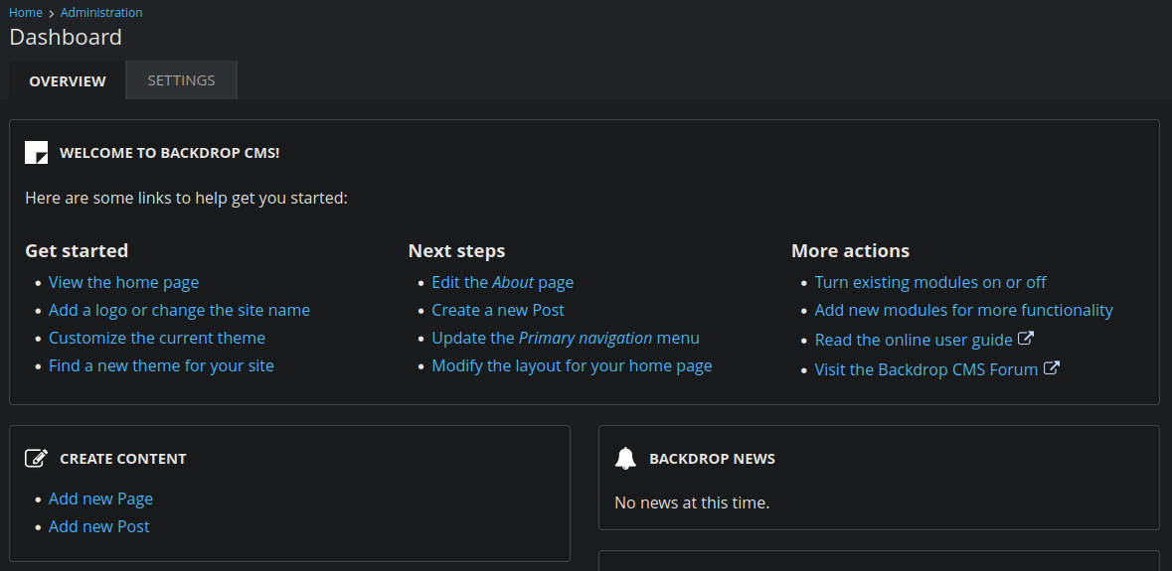Open Turn existing modules on or off
Screen dimensions: 1172x571
[930, 282]
